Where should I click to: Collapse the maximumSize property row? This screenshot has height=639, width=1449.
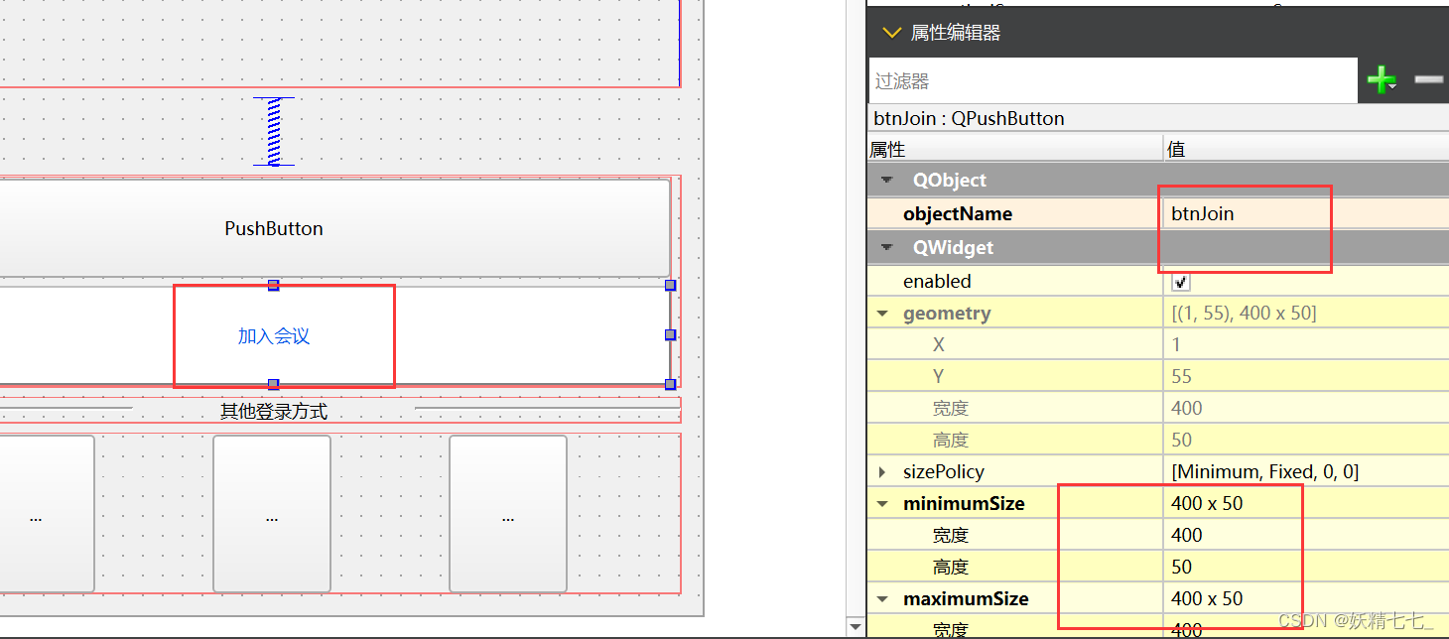coord(882,599)
